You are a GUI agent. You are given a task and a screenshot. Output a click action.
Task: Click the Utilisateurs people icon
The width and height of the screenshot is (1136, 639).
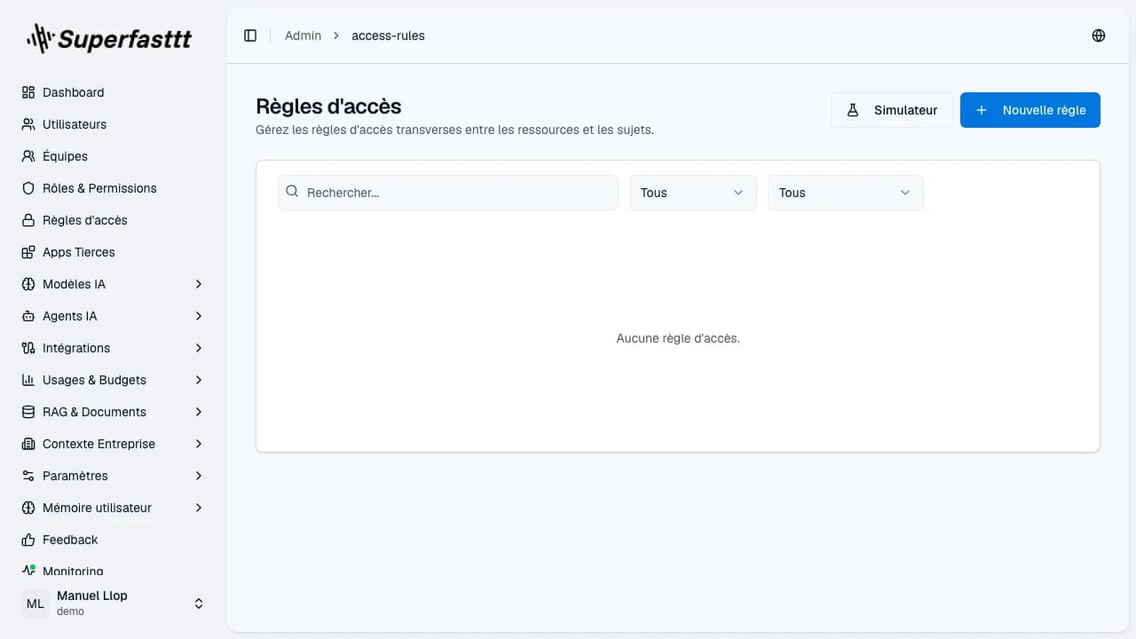[28, 124]
